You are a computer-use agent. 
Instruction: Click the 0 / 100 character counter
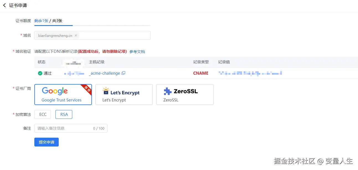pos(99,128)
